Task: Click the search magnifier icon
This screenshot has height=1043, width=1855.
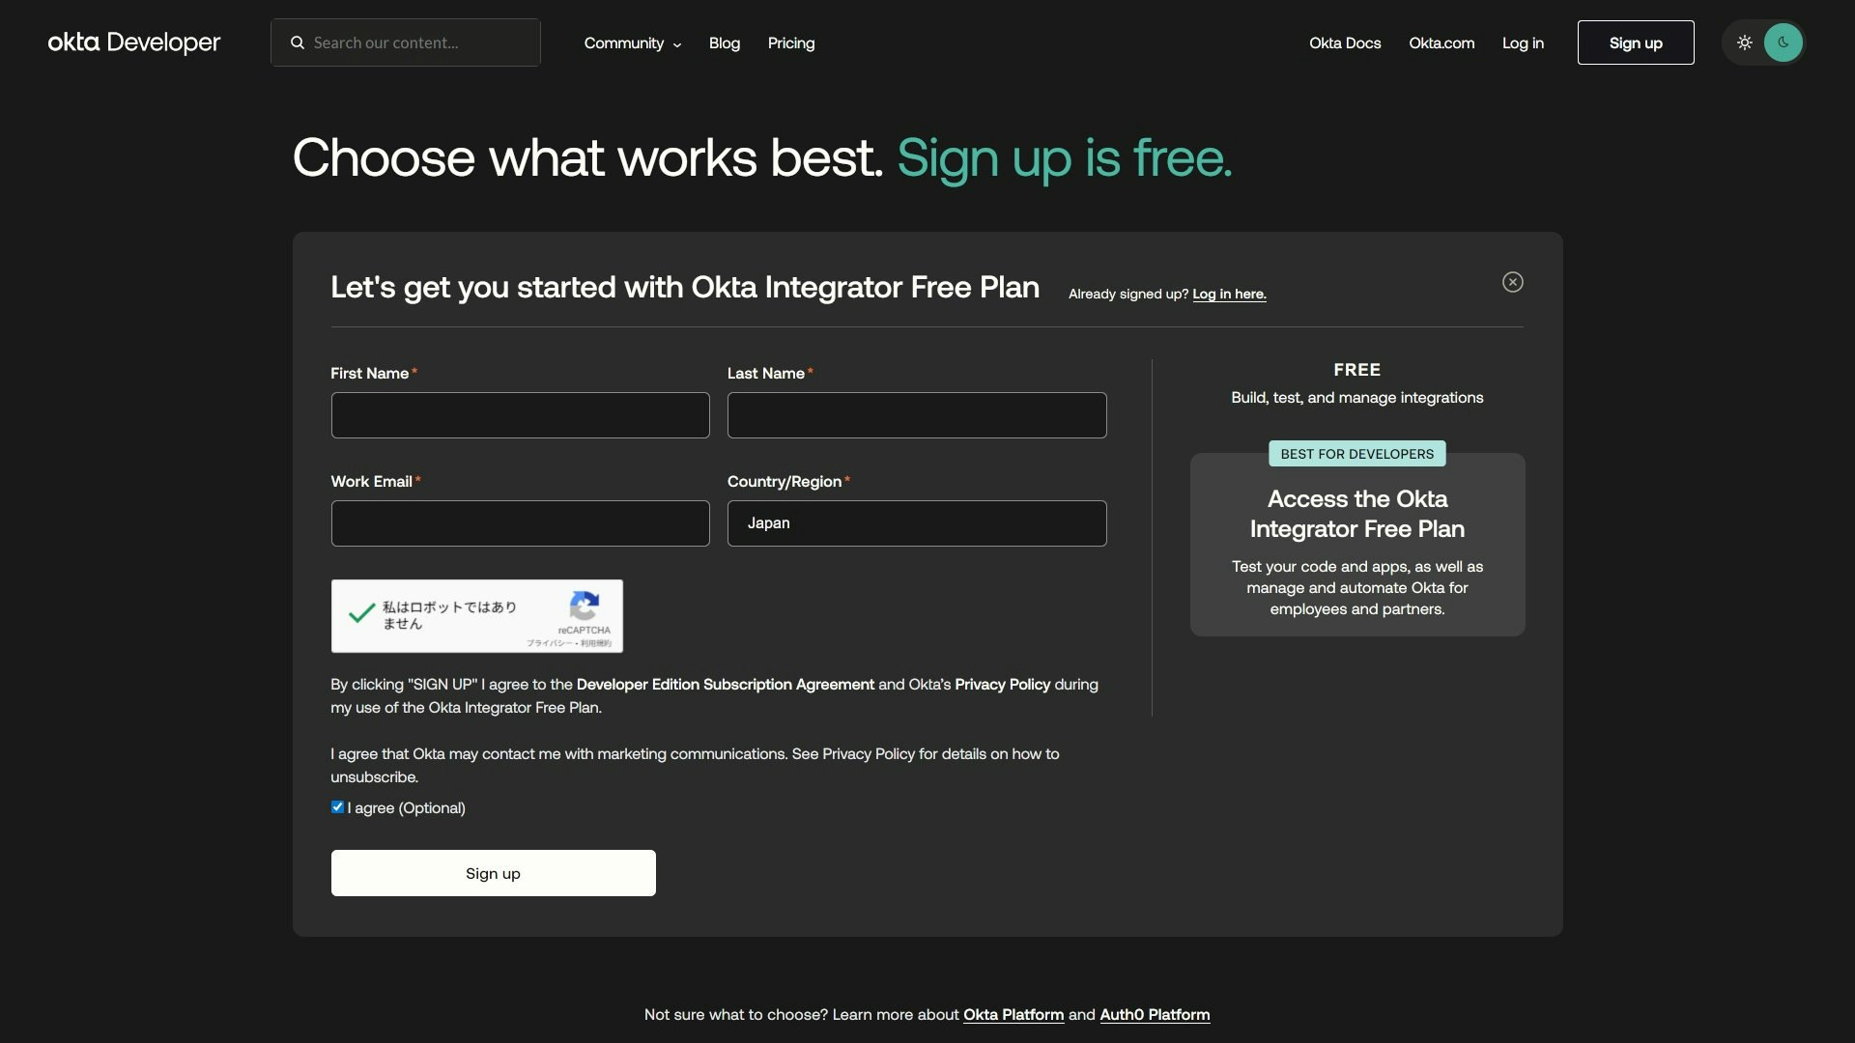Action: pos(298,42)
